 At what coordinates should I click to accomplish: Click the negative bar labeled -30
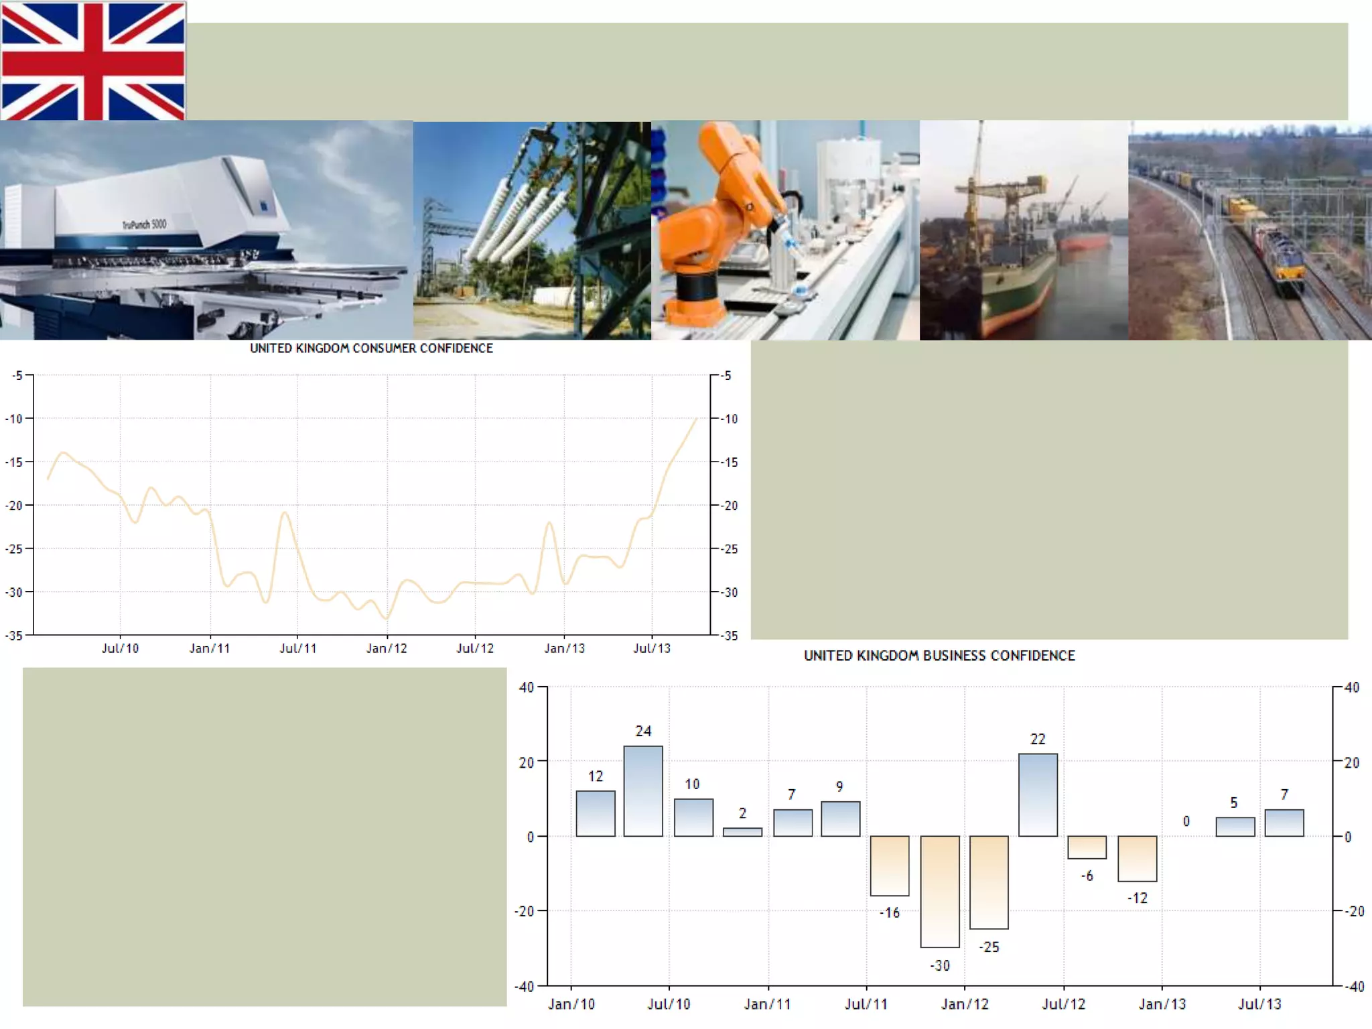point(940,891)
